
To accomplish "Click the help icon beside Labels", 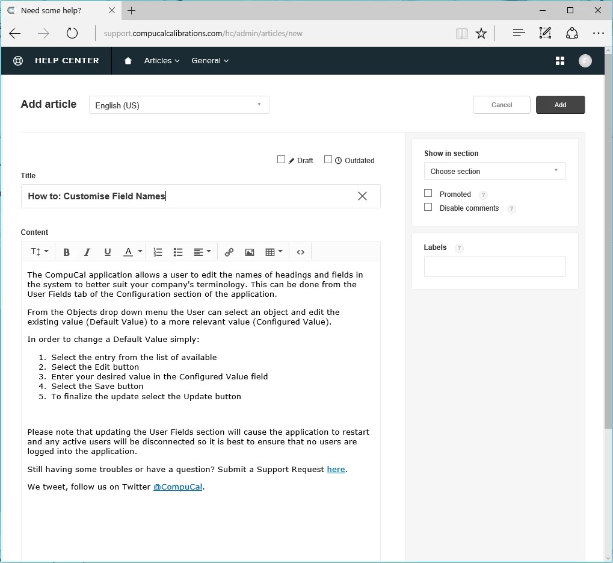I will [x=460, y=247].
